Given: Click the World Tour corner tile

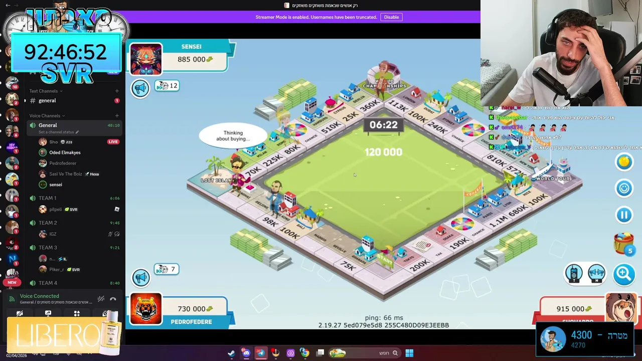Looking at the screenshot, I should point(552,178).
